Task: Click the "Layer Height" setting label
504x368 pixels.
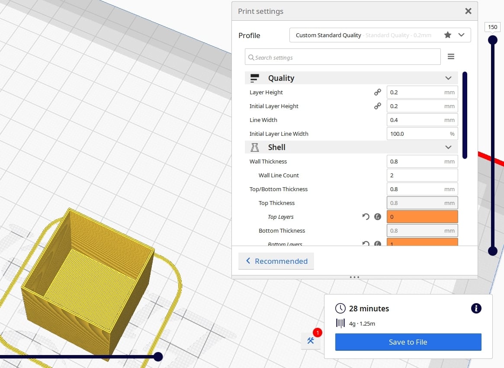Action: pyautogui.click(x=266, y=92)
